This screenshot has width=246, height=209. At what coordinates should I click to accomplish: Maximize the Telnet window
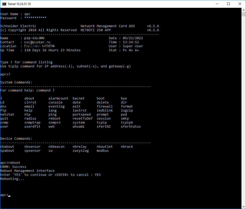tap(228, 4)
